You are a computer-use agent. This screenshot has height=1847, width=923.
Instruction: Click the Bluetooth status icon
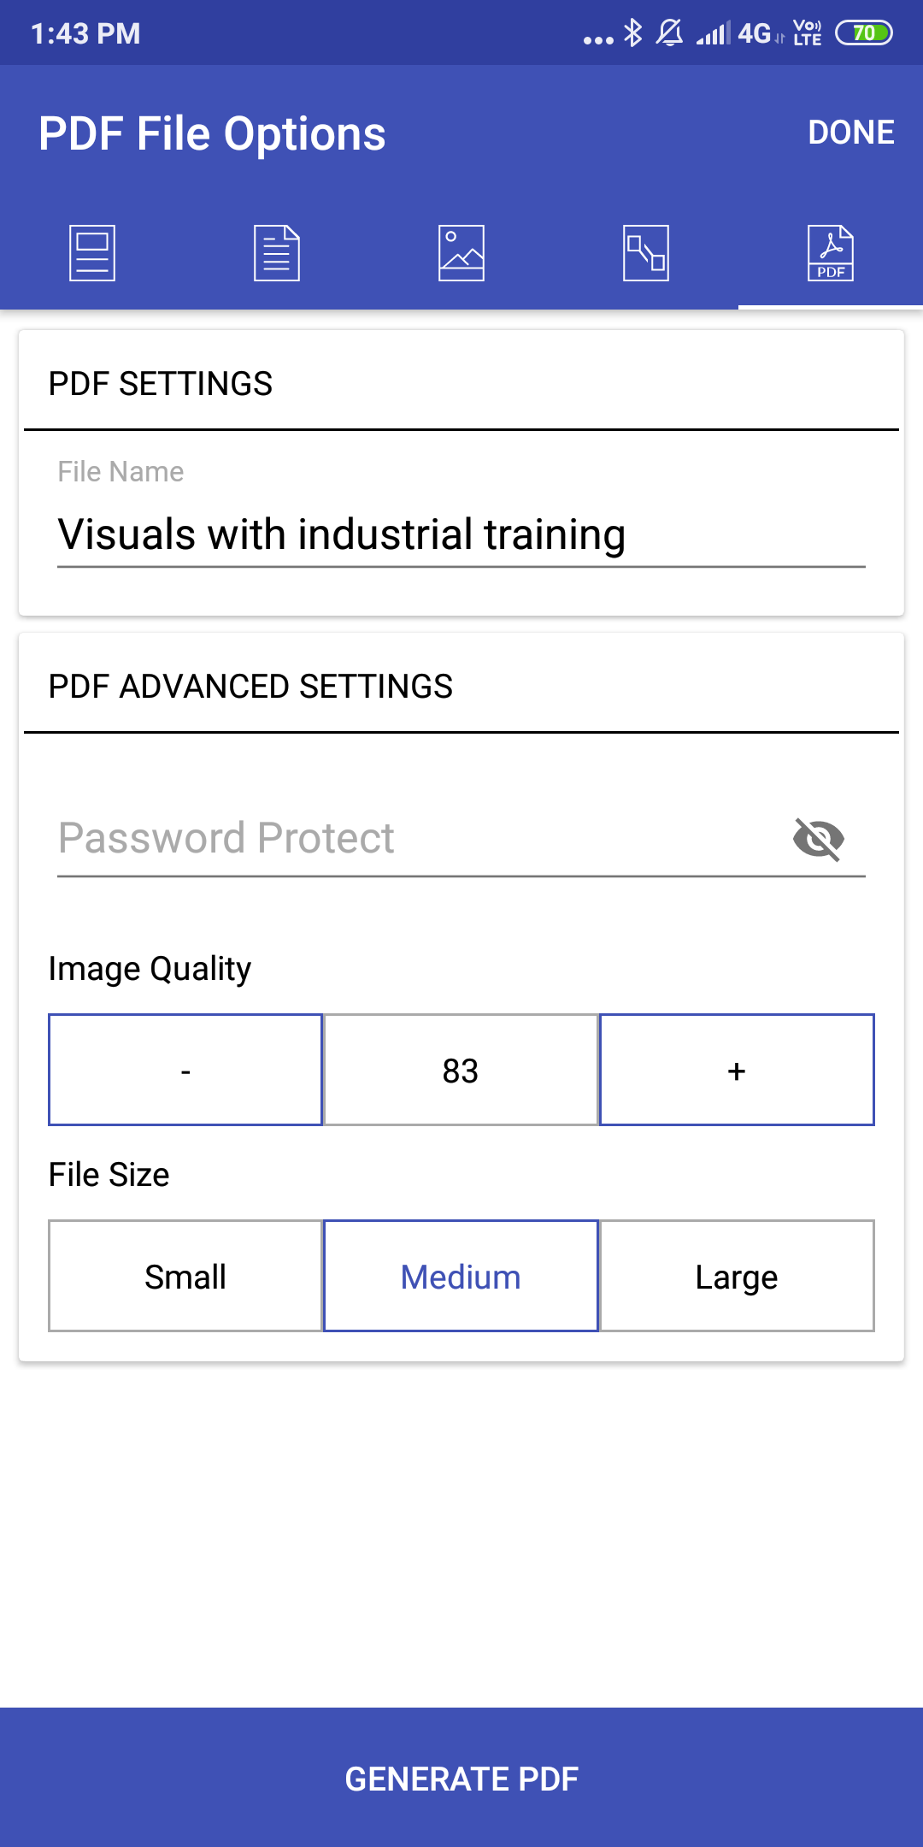tap(632, 32)
